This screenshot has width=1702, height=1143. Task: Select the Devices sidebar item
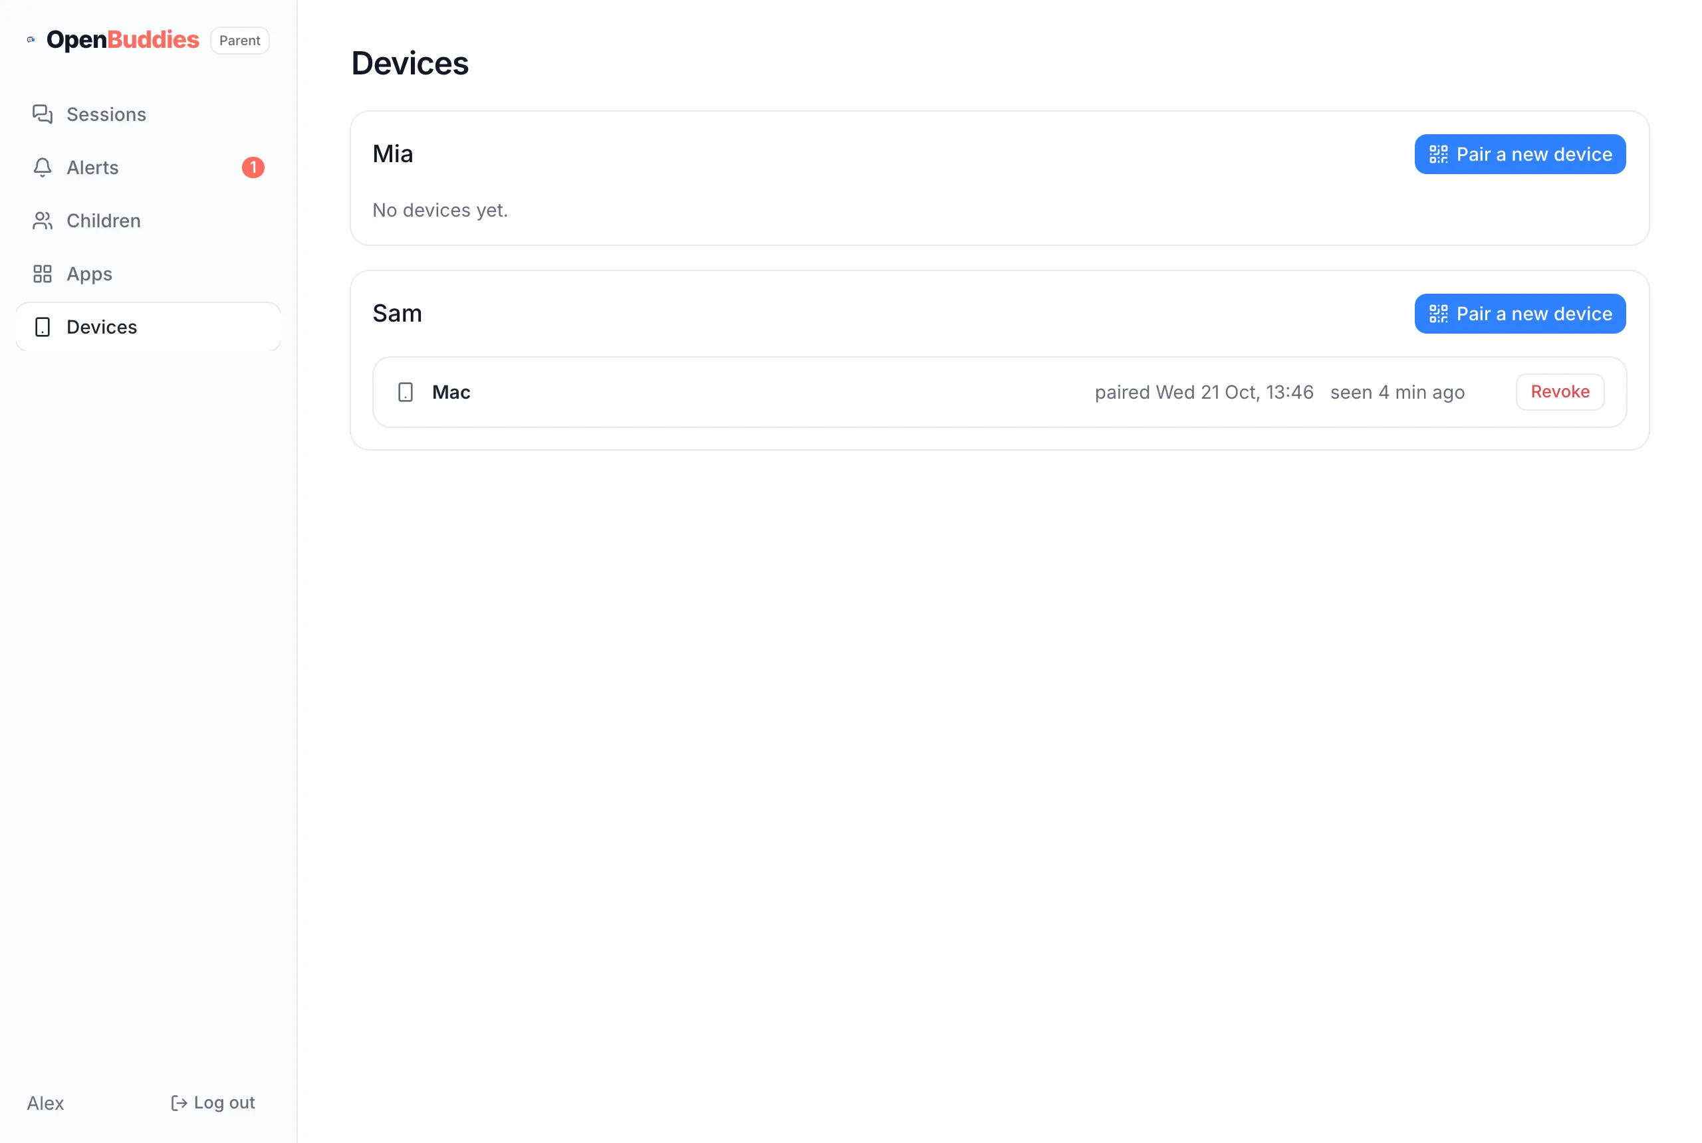(x=148, y=328)
